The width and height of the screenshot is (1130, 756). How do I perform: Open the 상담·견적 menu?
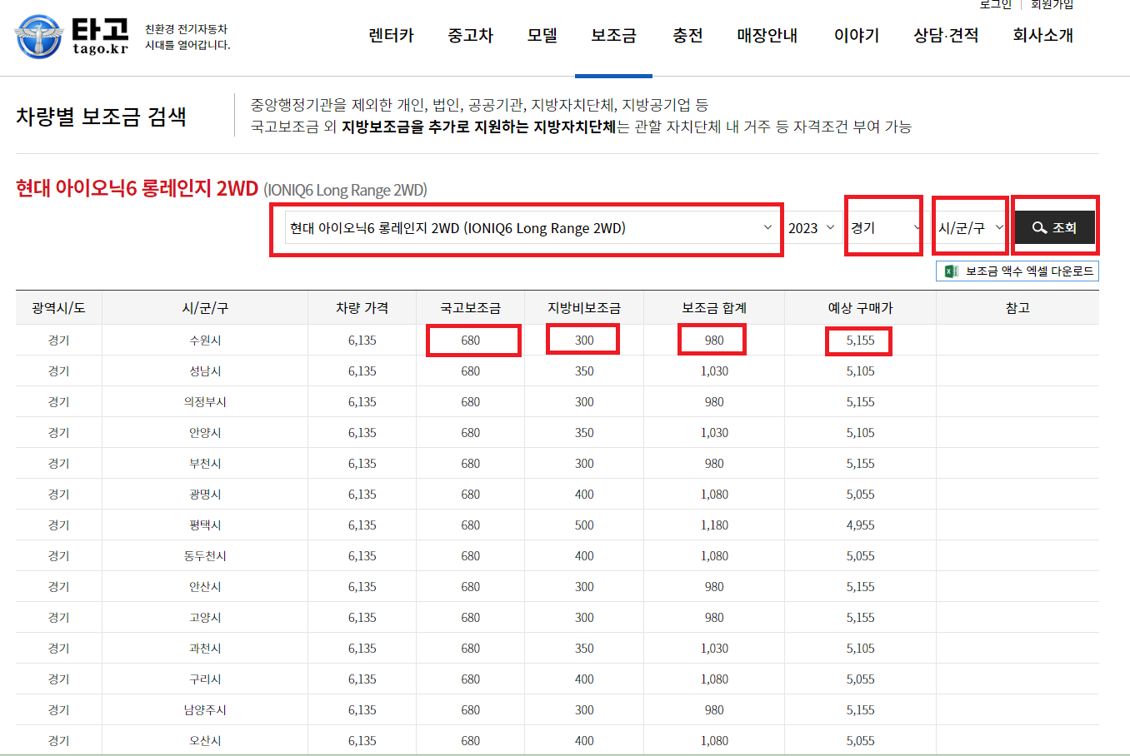click(946, 36)
